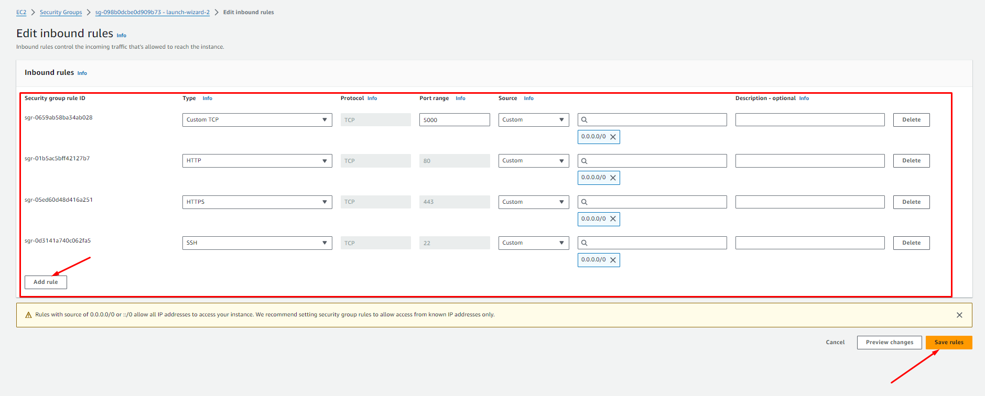This screenshot has width=985, height=396.
Task: Select rule ID sgr-0d3141a740c062fa5 text
Action: pos(58,241)
